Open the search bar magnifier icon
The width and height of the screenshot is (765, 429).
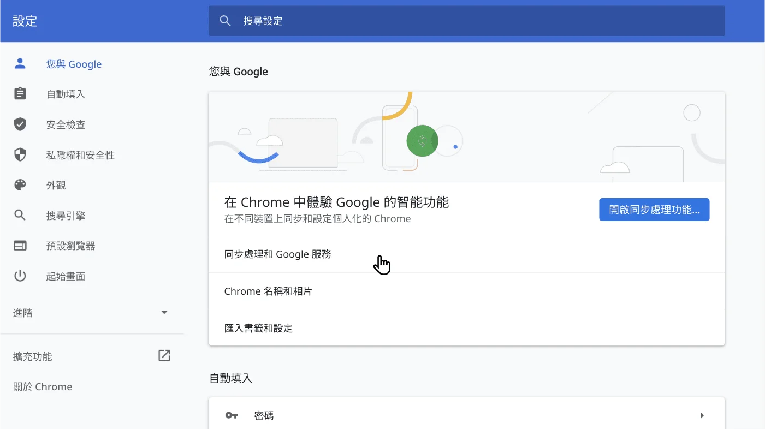click(226, 20)
